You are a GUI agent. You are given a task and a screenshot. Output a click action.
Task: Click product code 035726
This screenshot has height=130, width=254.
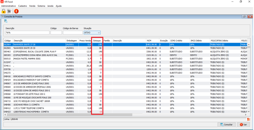coord(7,69)
